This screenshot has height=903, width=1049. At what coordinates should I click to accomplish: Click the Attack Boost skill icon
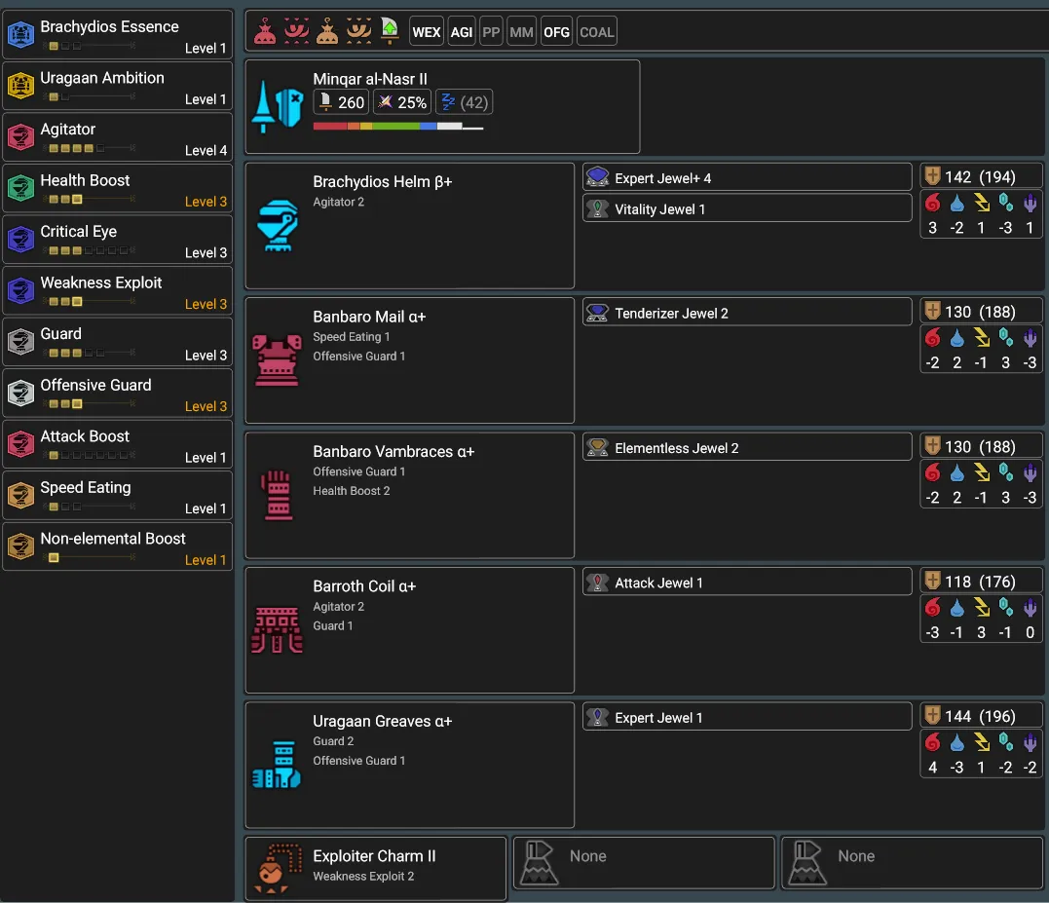(x=20, y=443)
